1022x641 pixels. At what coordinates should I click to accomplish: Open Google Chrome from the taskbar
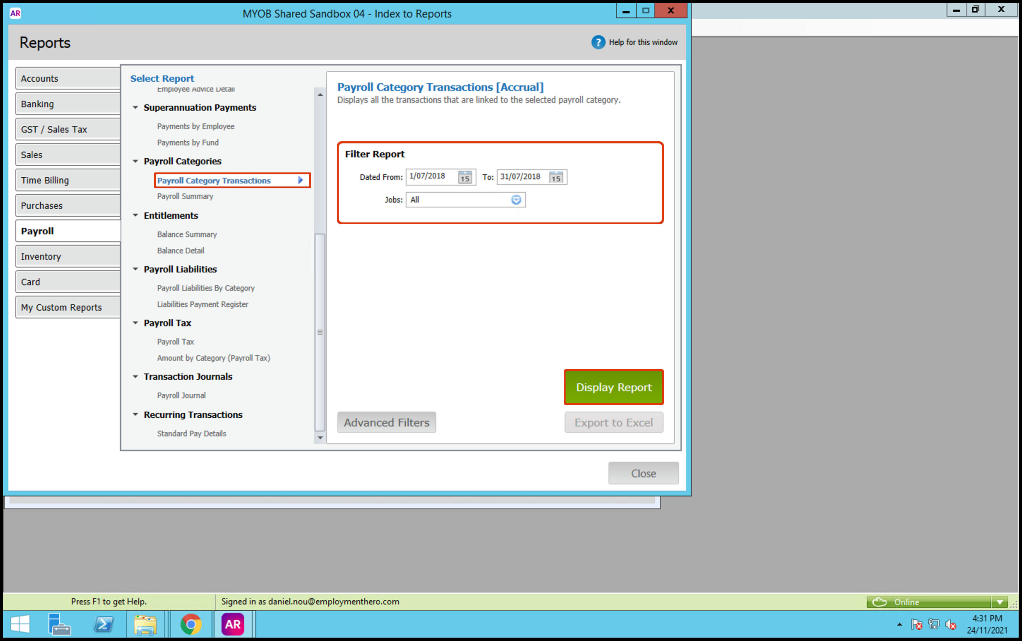click(191, 624)
